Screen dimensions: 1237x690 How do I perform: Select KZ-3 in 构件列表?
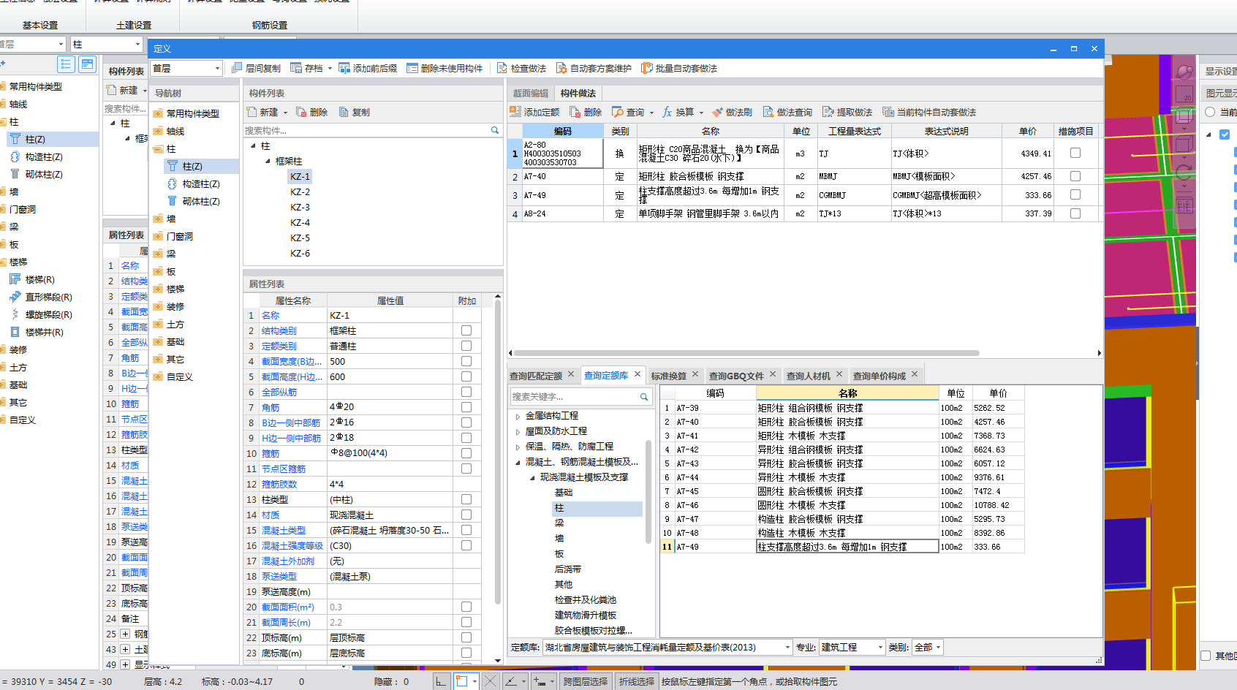click(300, 208)
